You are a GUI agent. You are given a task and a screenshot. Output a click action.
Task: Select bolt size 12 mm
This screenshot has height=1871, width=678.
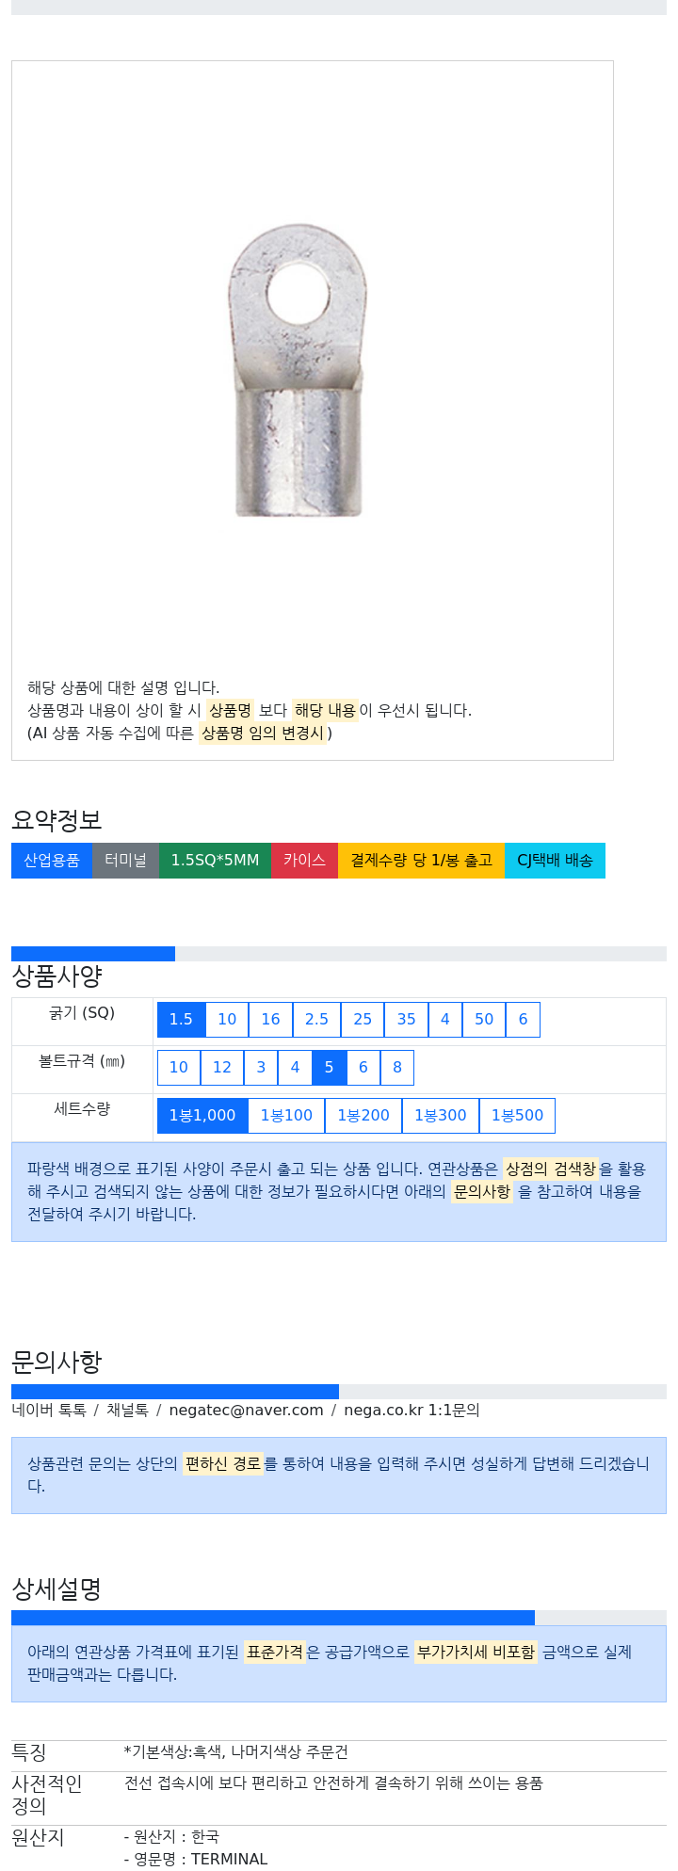coord(222,1068)
